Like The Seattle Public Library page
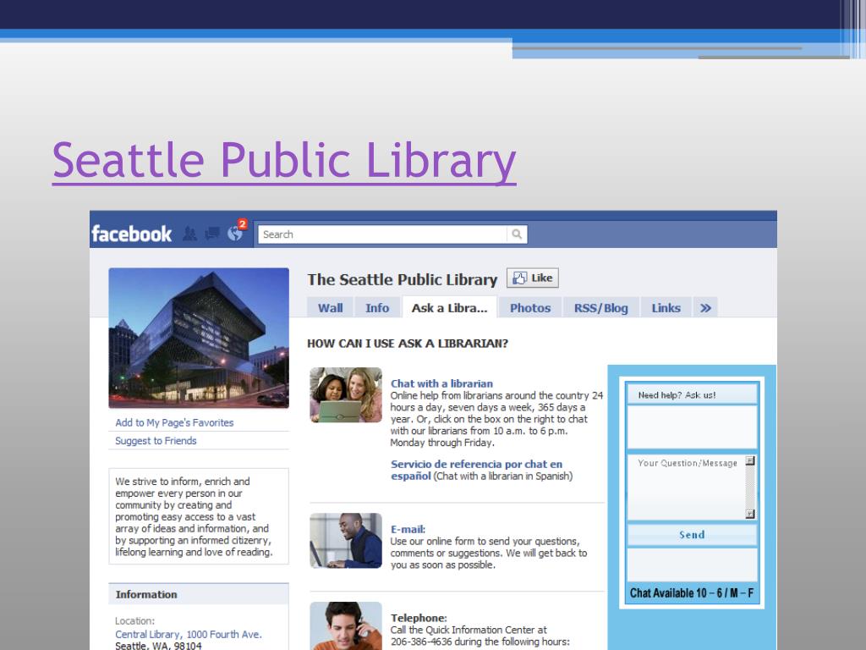 click(x=533, y=278)
